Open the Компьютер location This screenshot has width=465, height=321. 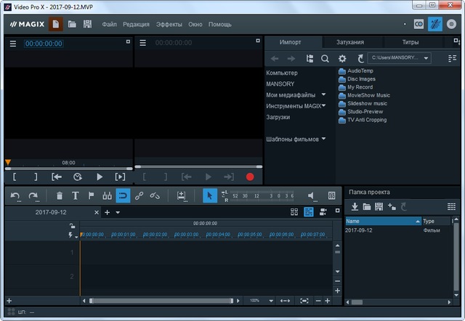pos(282,73)
